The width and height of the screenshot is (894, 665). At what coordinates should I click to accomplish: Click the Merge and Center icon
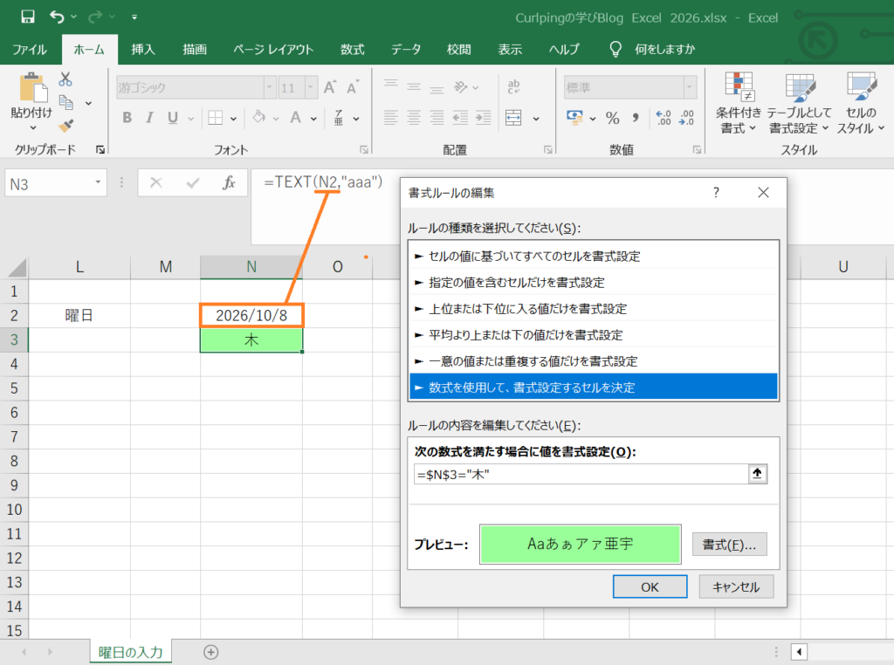coord(513,118)
